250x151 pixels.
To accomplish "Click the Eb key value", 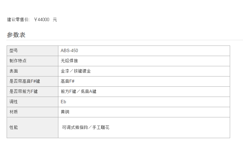I will [x=63, y=102].
